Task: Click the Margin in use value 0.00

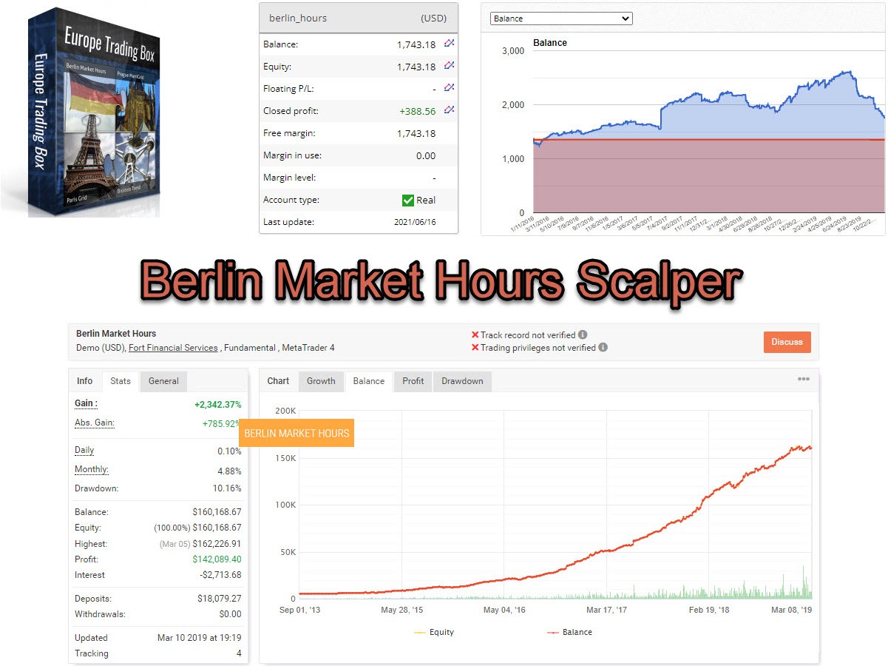Action: click(426, 155)
